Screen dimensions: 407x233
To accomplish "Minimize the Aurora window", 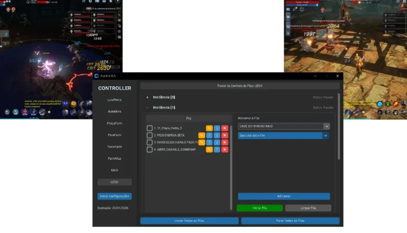I will (315, 76).
